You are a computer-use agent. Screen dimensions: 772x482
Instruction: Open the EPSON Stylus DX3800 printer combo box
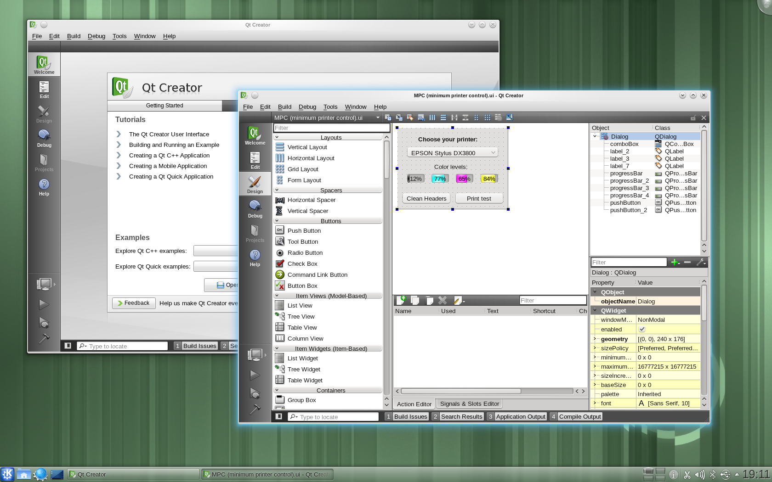[452, 153]
